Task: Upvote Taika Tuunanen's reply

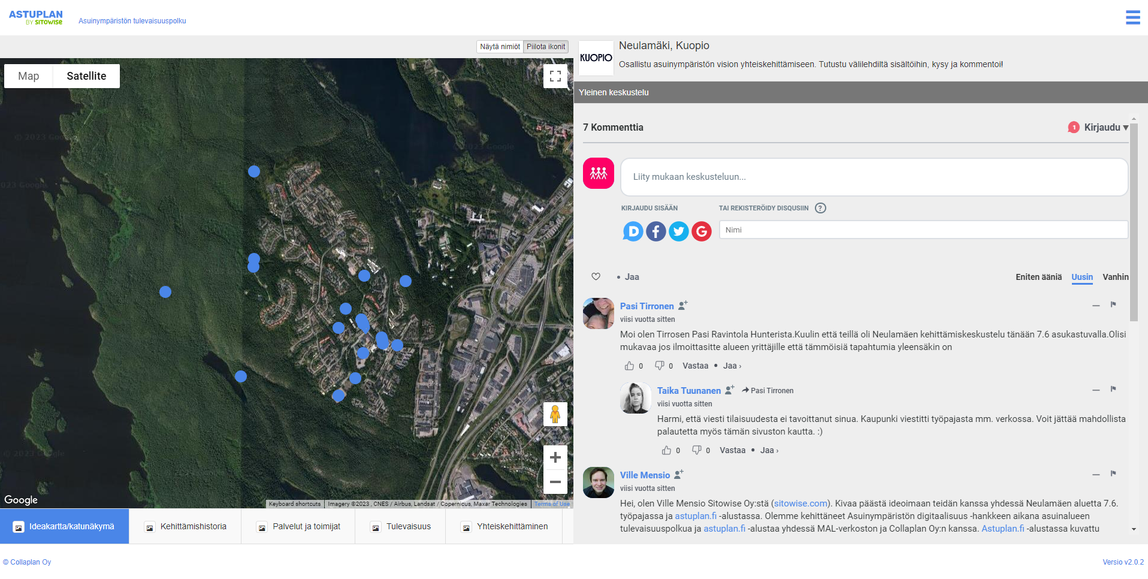Action: tap(666, 450)
